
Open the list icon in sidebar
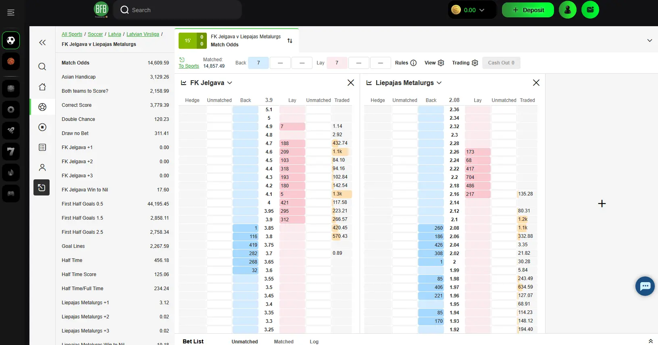42,147
